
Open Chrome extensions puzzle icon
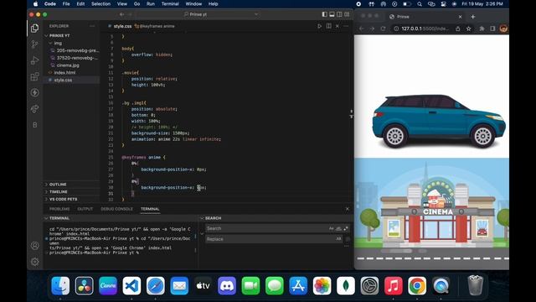482,29
